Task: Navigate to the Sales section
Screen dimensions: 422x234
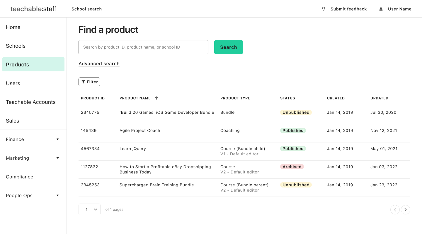Action: (x=13, y=121)
